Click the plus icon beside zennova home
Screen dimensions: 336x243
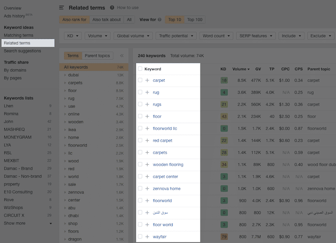coord(147,188)
